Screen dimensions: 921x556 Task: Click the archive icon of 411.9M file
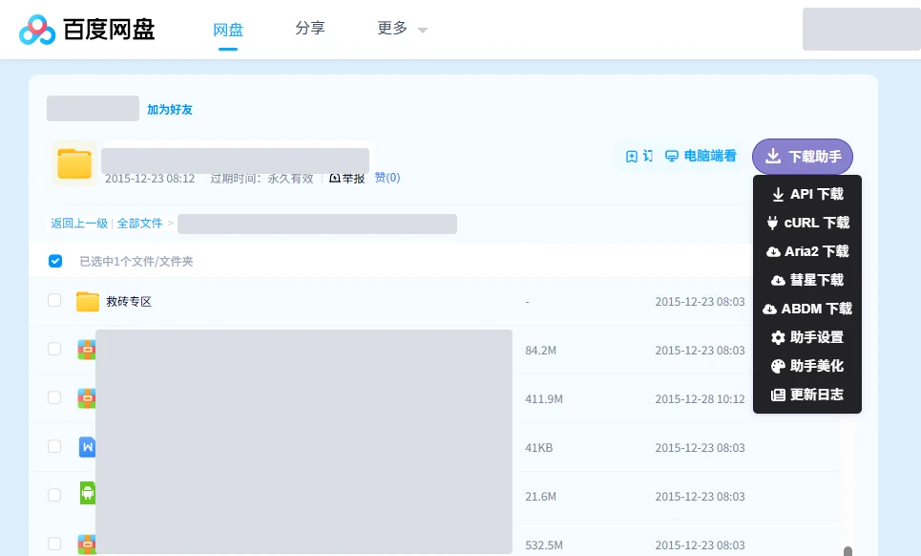pyautogui.click(x=87, y=398)
